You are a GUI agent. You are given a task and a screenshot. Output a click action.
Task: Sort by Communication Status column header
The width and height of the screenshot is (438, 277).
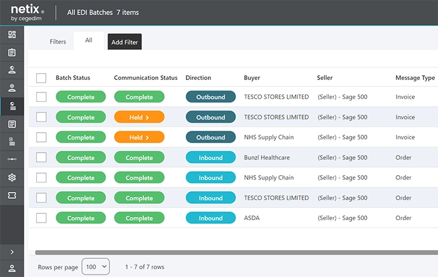pyautogui.click(x=146, y=78)
